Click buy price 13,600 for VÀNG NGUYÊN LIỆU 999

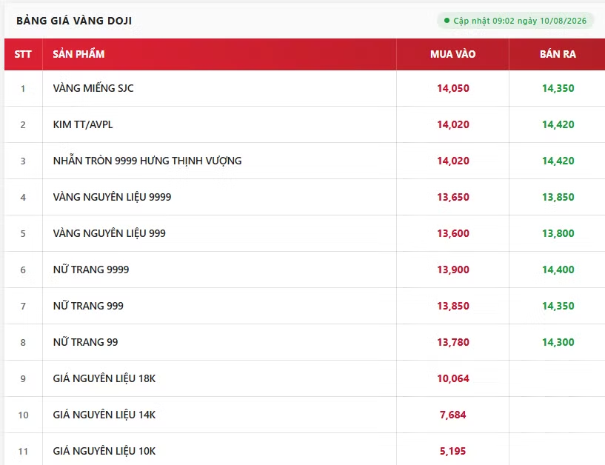tap(453, 233)
